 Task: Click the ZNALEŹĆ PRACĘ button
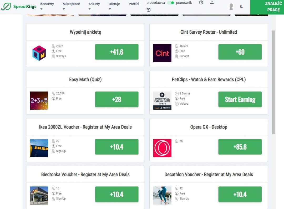(x=267, y=7)
